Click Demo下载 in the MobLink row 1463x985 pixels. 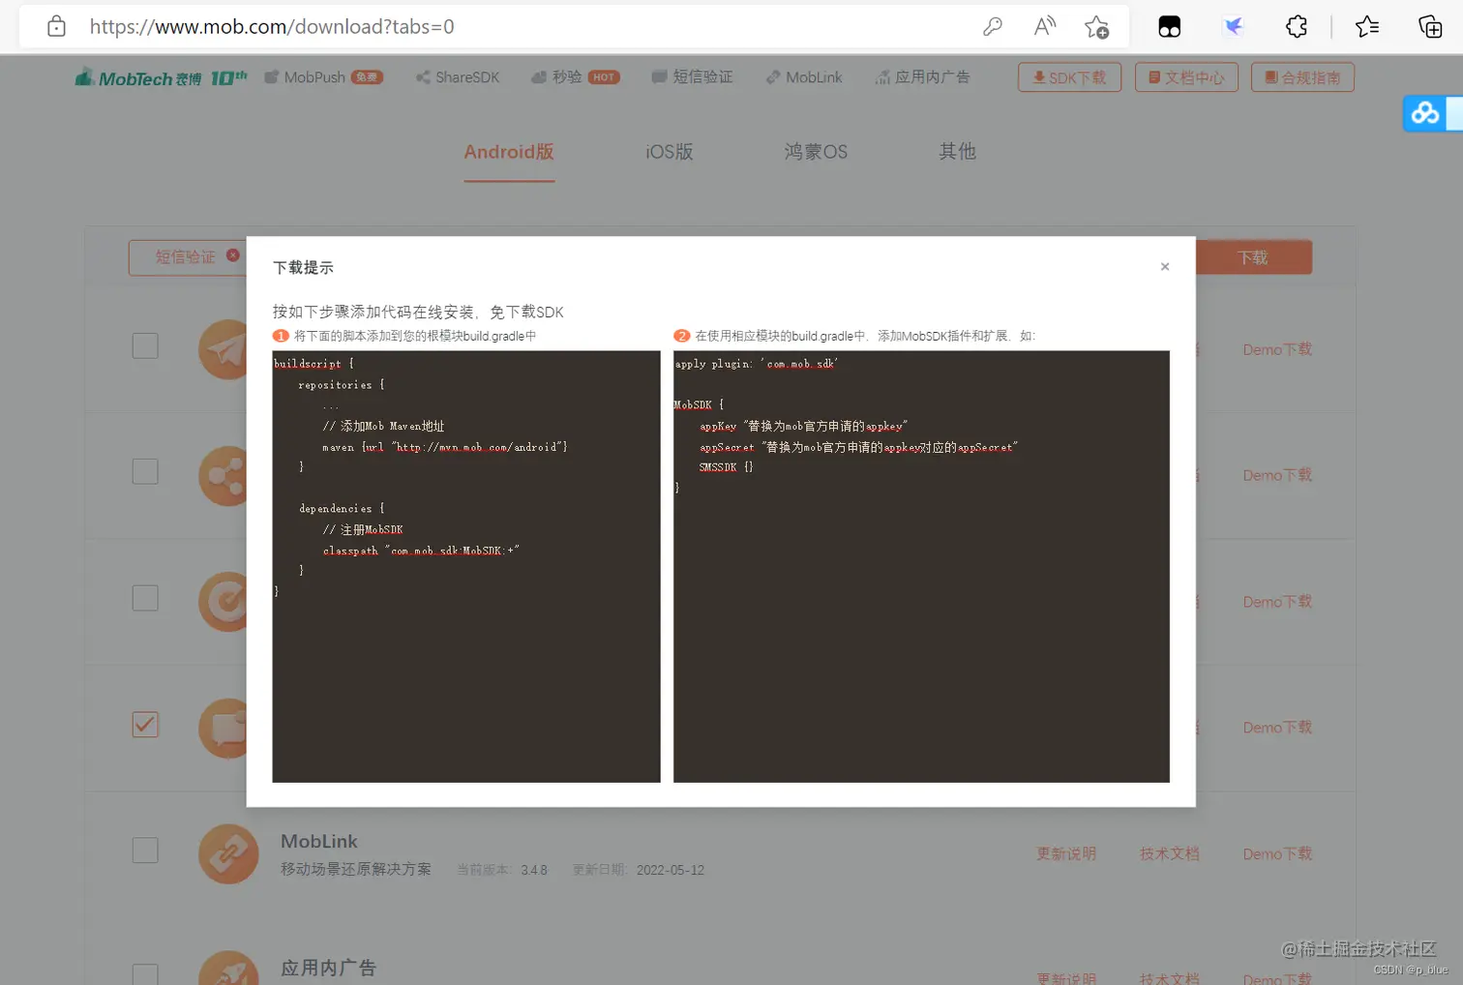click(x=1277, y=853)
